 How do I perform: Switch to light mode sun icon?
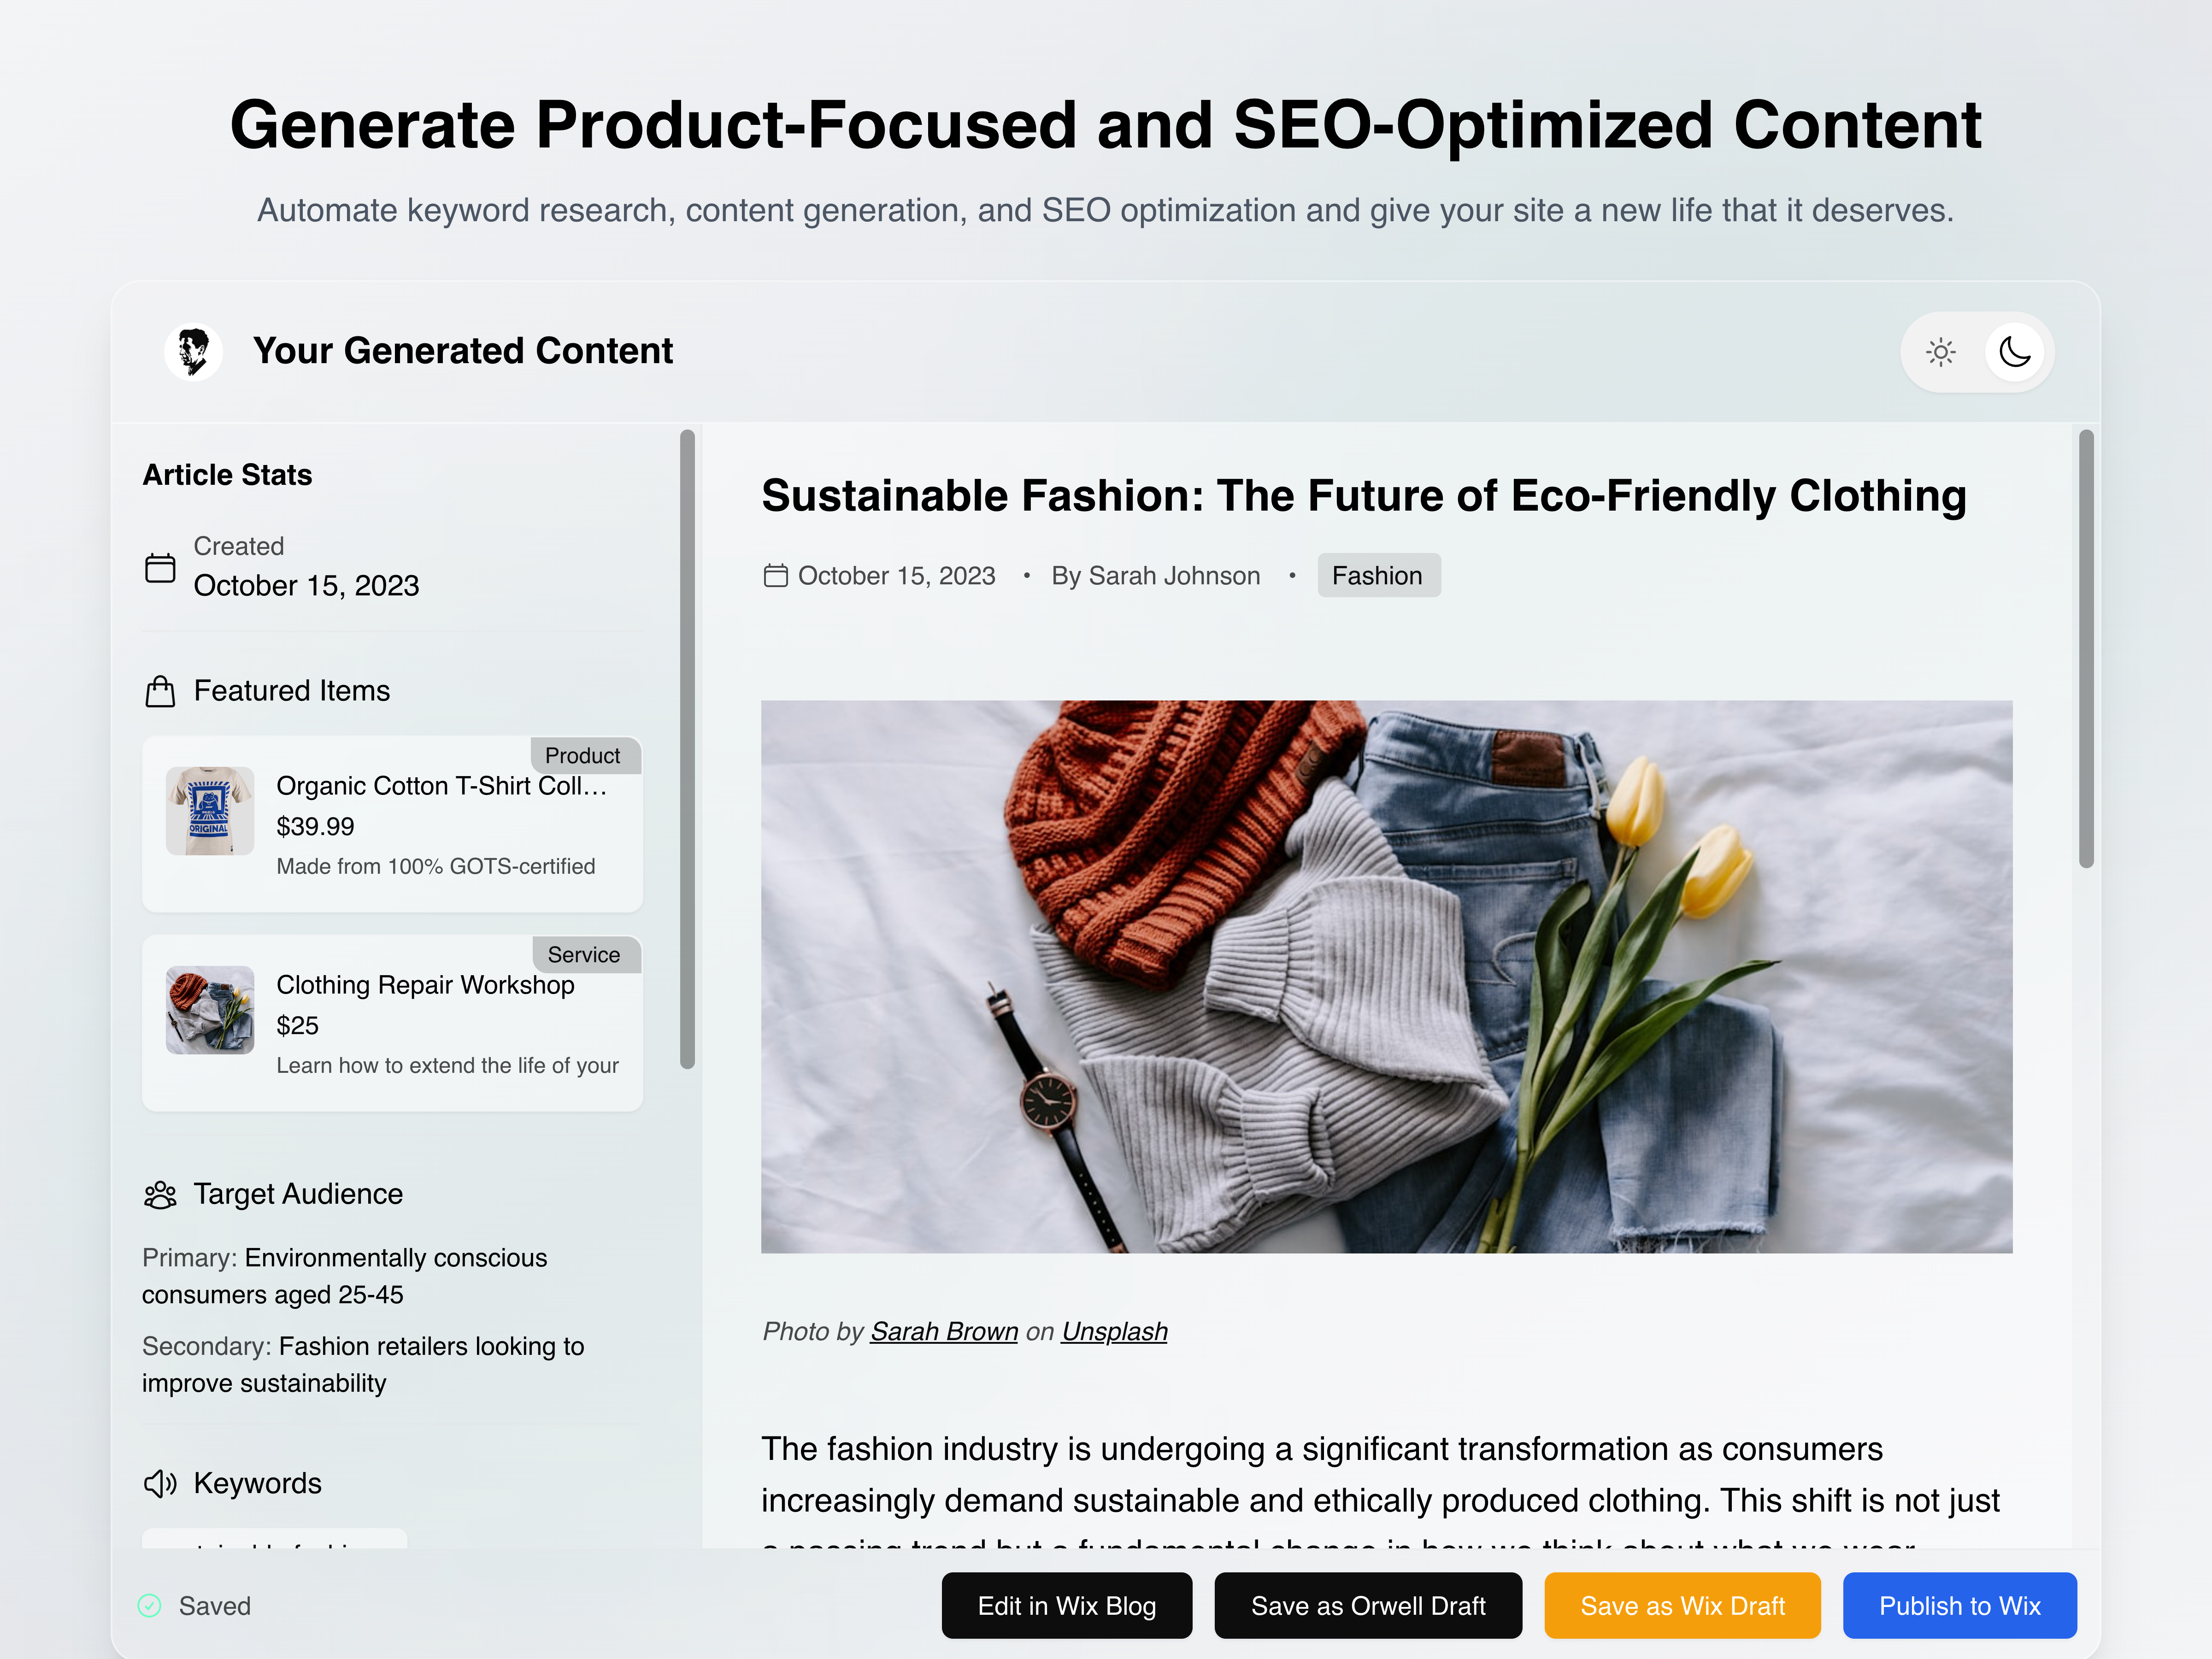[x=1940, y=352]
